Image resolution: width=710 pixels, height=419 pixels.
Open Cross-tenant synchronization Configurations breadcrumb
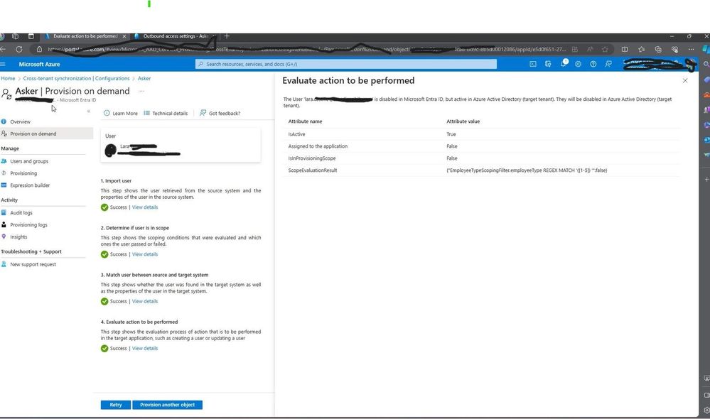click(76, 78)
